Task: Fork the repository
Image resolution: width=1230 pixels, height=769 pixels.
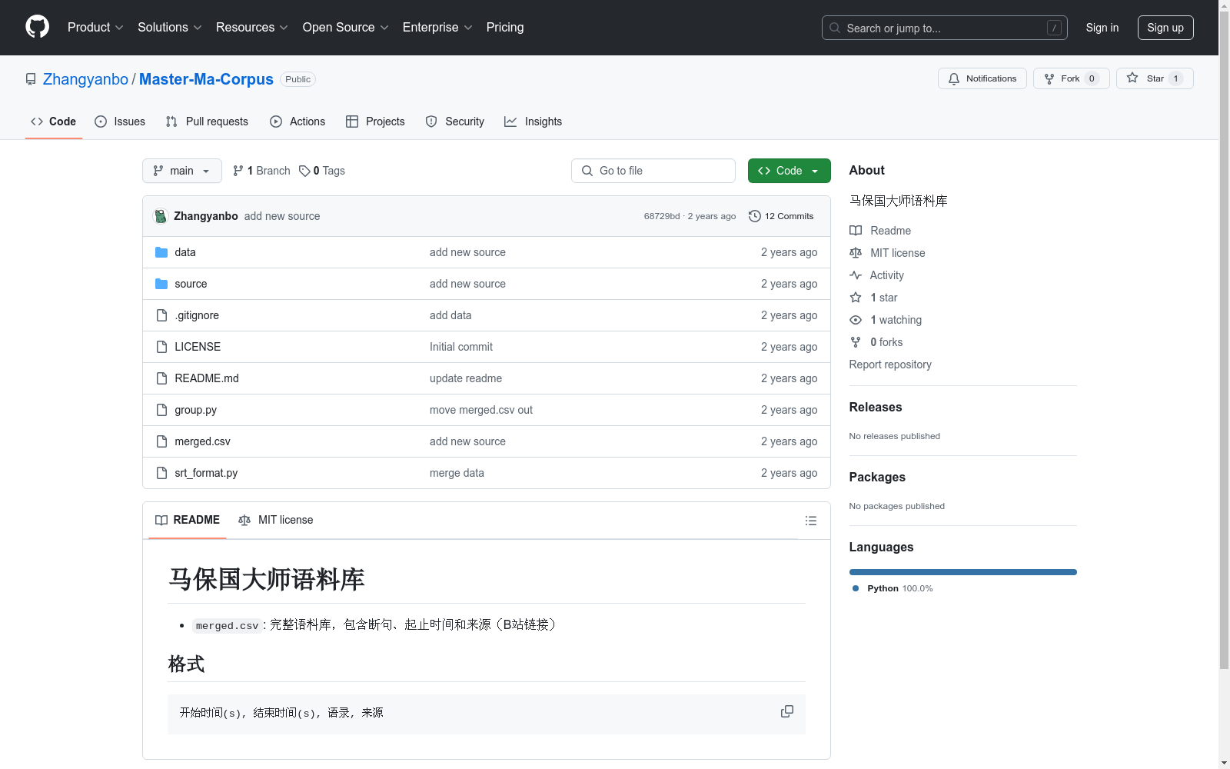Action: 1071,78
